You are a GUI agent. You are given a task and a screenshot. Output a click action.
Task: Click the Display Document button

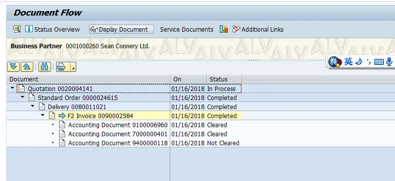point(121,29)
